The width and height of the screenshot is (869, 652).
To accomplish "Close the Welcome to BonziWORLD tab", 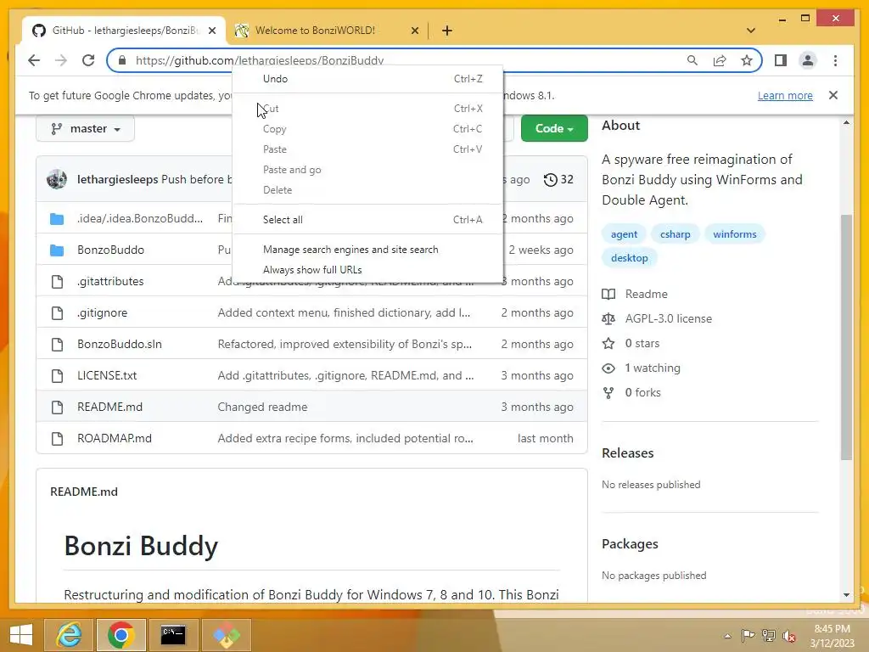I will [414, 31].
